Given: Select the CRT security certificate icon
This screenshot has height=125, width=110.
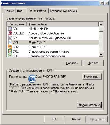Looking at the screenshot, I should click(x=10, y=56).
